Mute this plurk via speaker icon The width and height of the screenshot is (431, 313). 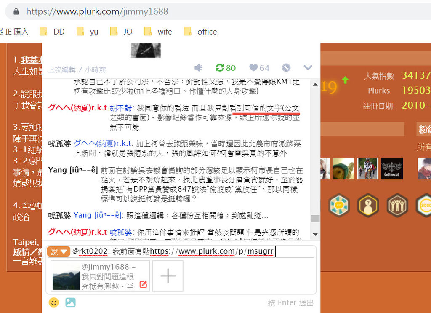[x=198, y=68]
